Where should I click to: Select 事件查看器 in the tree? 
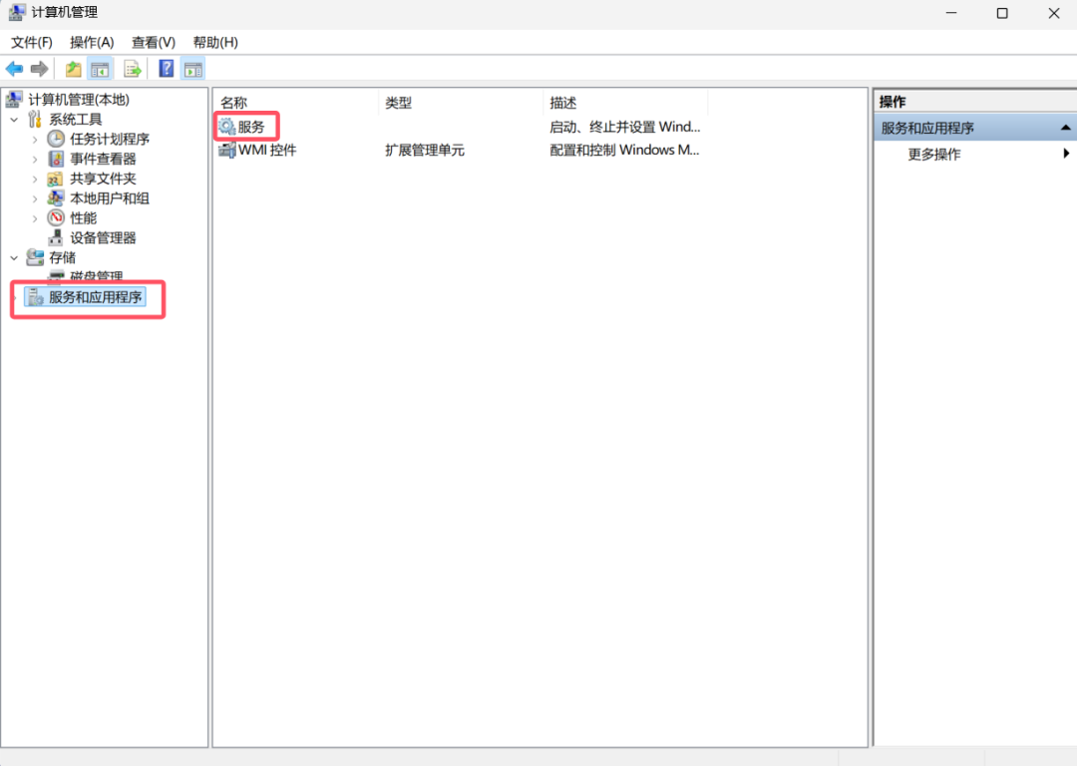103,159
